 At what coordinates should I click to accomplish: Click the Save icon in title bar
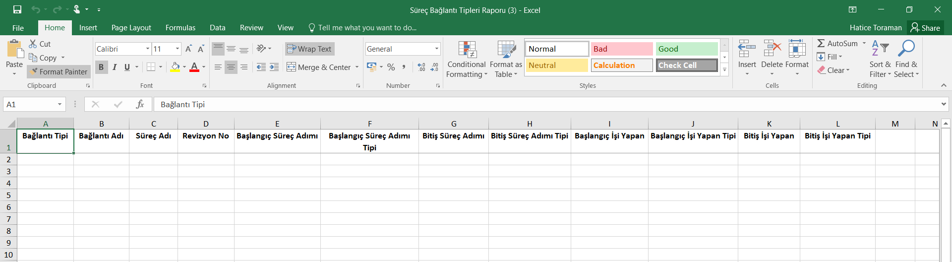click(x=17, y=9)
